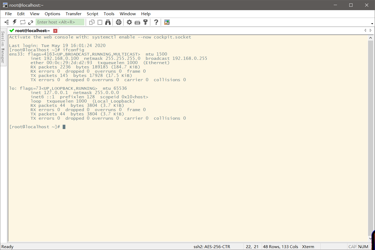Click the 'ether 00:0c:29:2d:d2:93' text
The image size is (375, 250).
coord(61,63)
